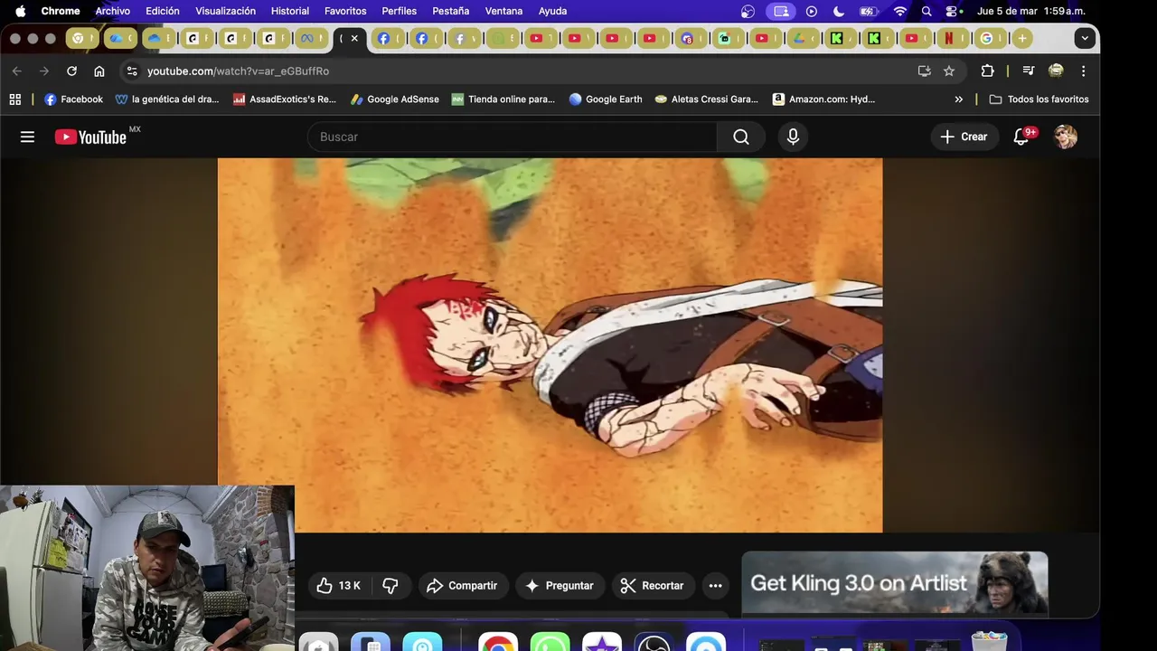
Task: Dislike the video with thumbs-down
Action: [390, 586]
